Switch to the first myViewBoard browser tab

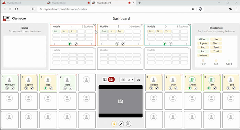(x=23, y=3)
